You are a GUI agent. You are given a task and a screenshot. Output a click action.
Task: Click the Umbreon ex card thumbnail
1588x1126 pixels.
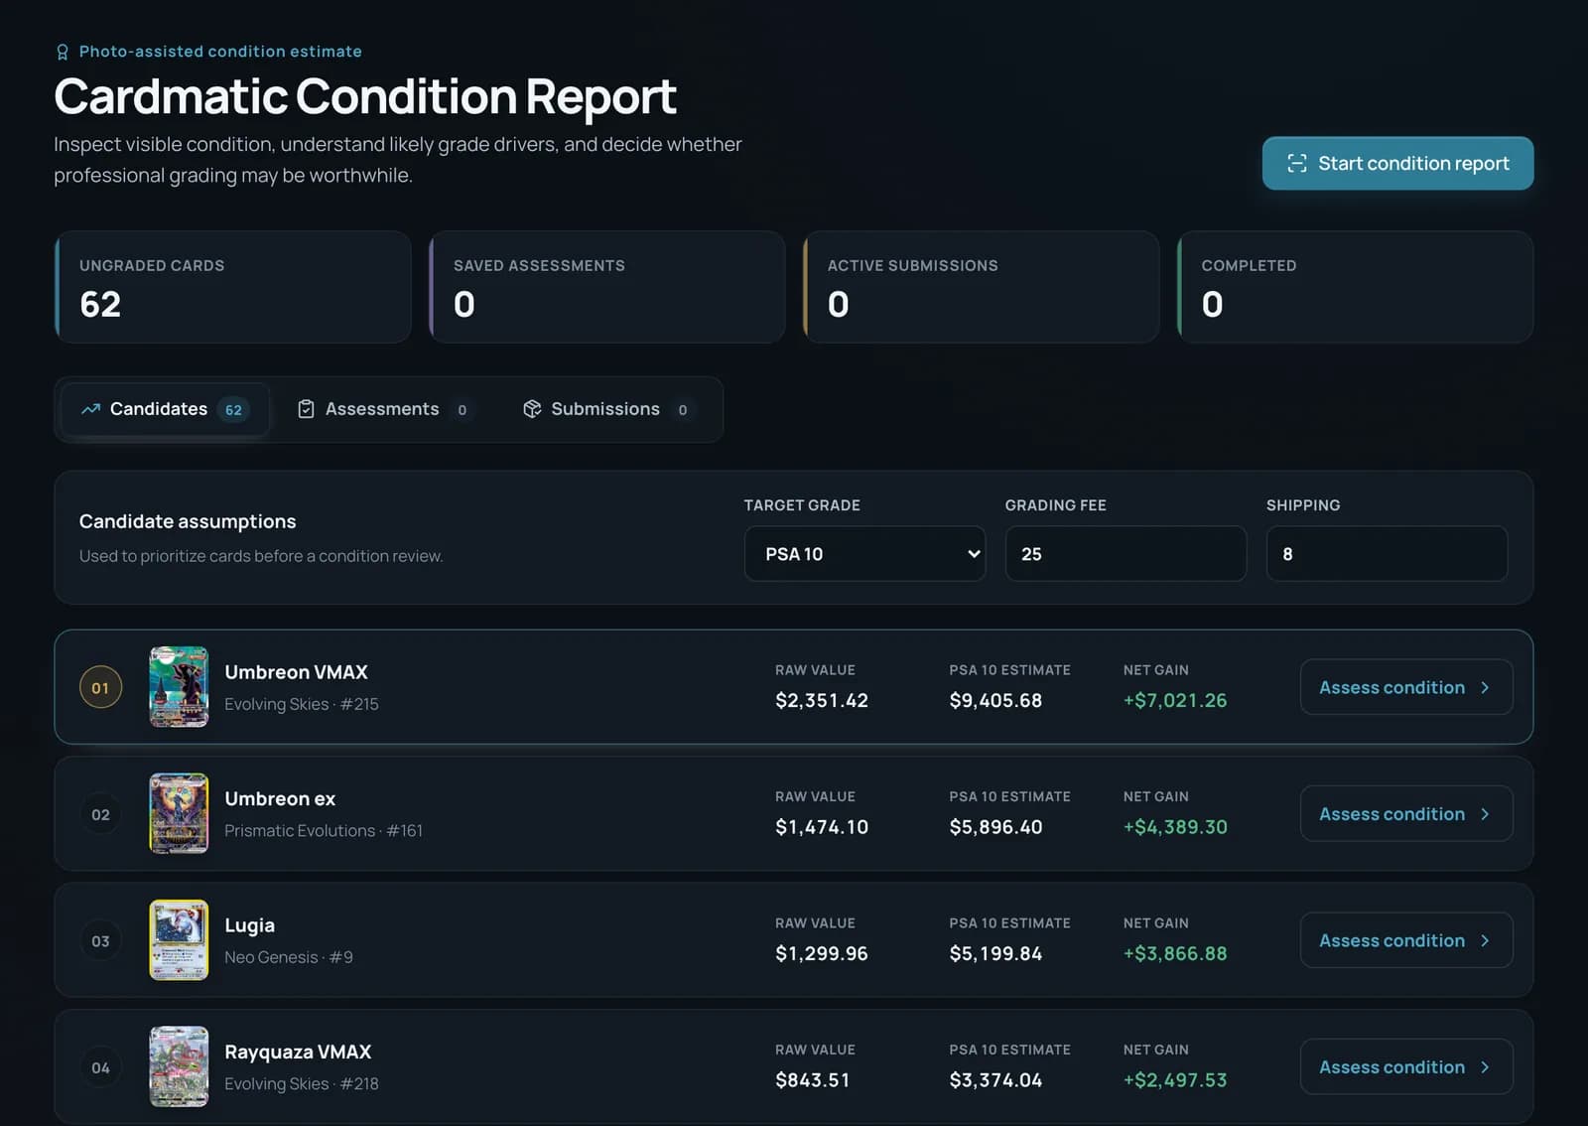pos(179,814)
